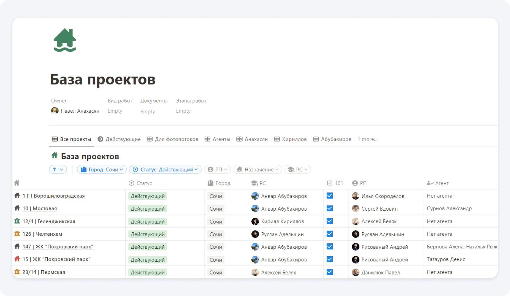Uncheck 101 checkbox for 1 Г | Ворошиловградская

click(330, 196)
